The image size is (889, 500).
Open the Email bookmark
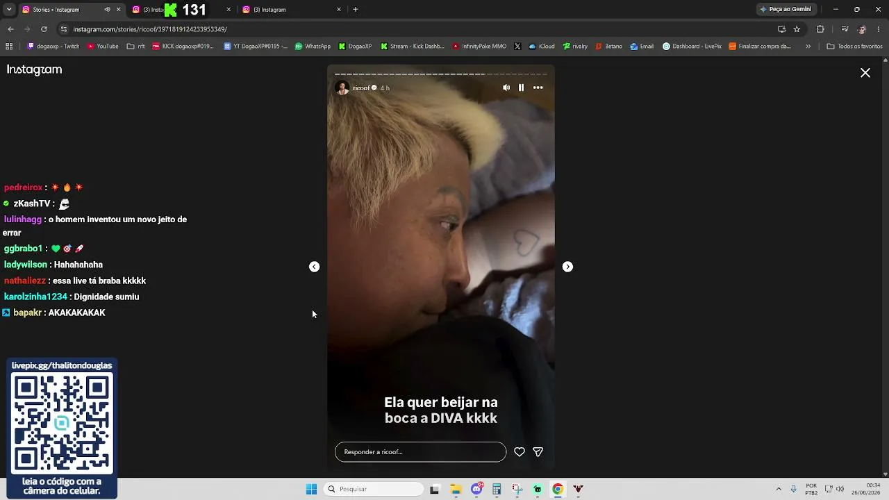click(642, 47)
